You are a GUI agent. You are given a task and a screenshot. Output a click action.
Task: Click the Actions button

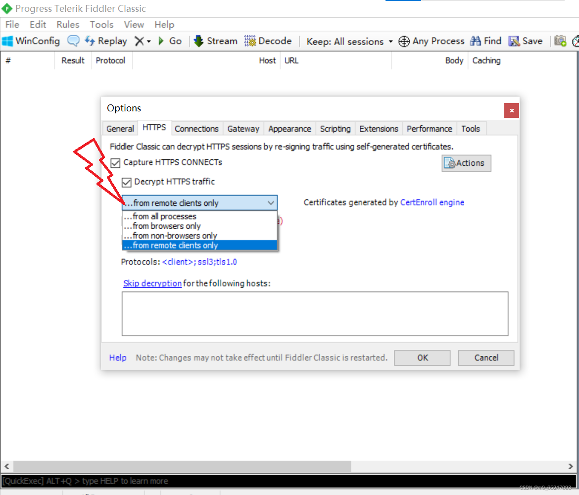tap(466, 163)
